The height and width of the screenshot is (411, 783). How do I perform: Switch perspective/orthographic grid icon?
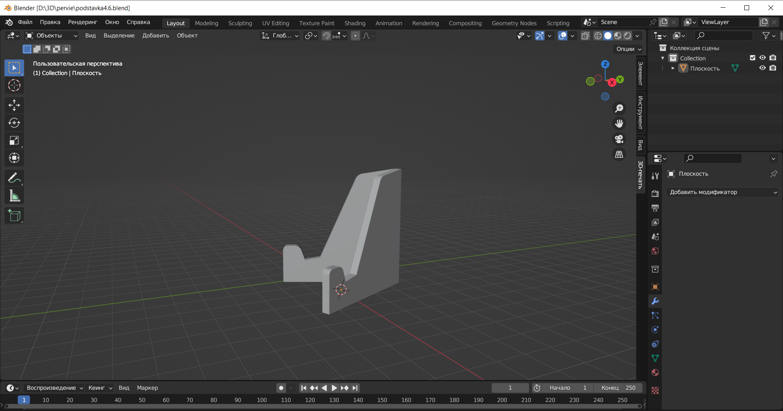click(x=619, y=155)
